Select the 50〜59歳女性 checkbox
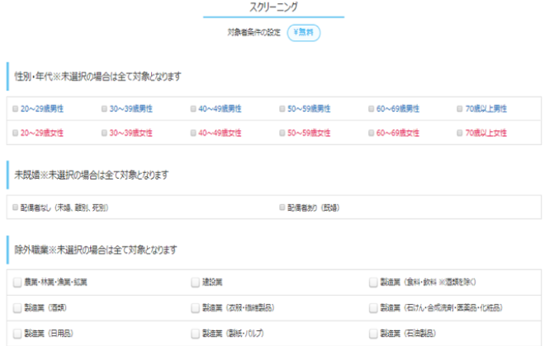This screenshot has width=545, height=346. click(x=282, y=133)
